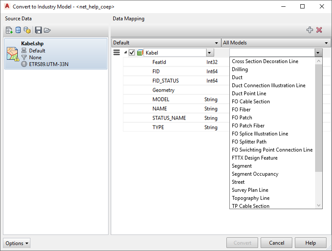Image resolution: width=332 pixels, height=251 pixels.
Task: Open the Options menu button
Action: point(17,243)
